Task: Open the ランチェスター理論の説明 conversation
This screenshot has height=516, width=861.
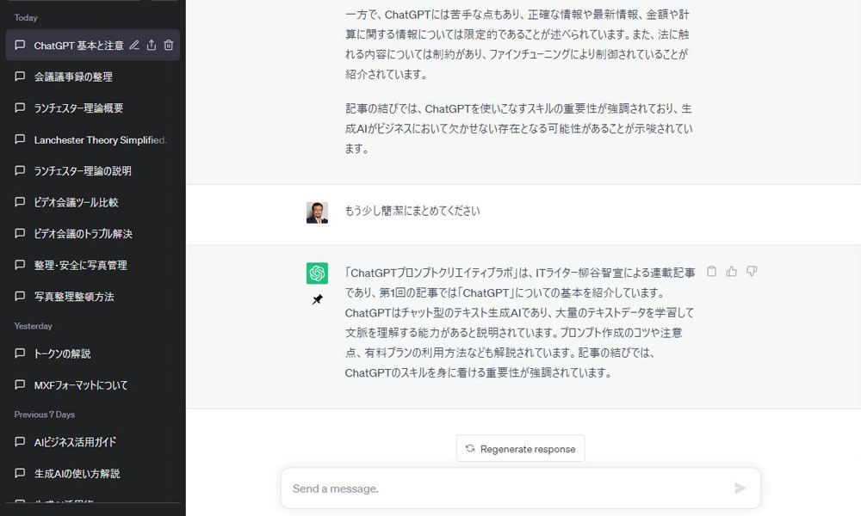Action: [93, 171]
